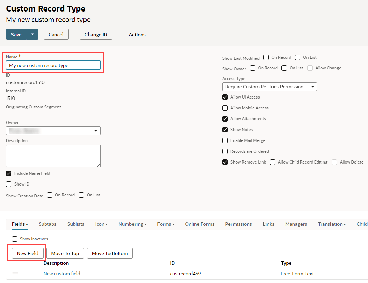
Task: Open the Actions menu
Action: tap(137, 34)
